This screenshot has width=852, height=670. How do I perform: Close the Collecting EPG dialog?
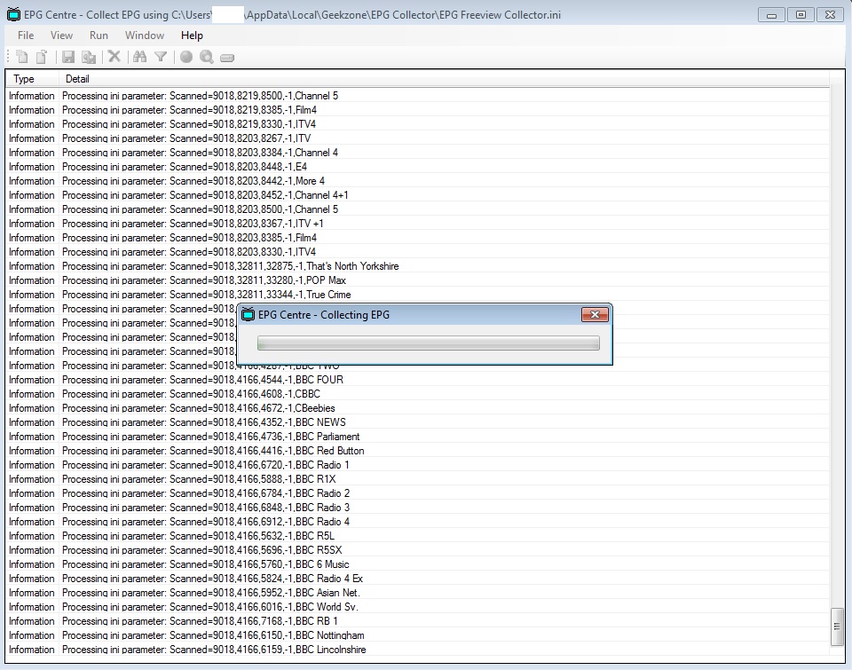pos(594,314)
